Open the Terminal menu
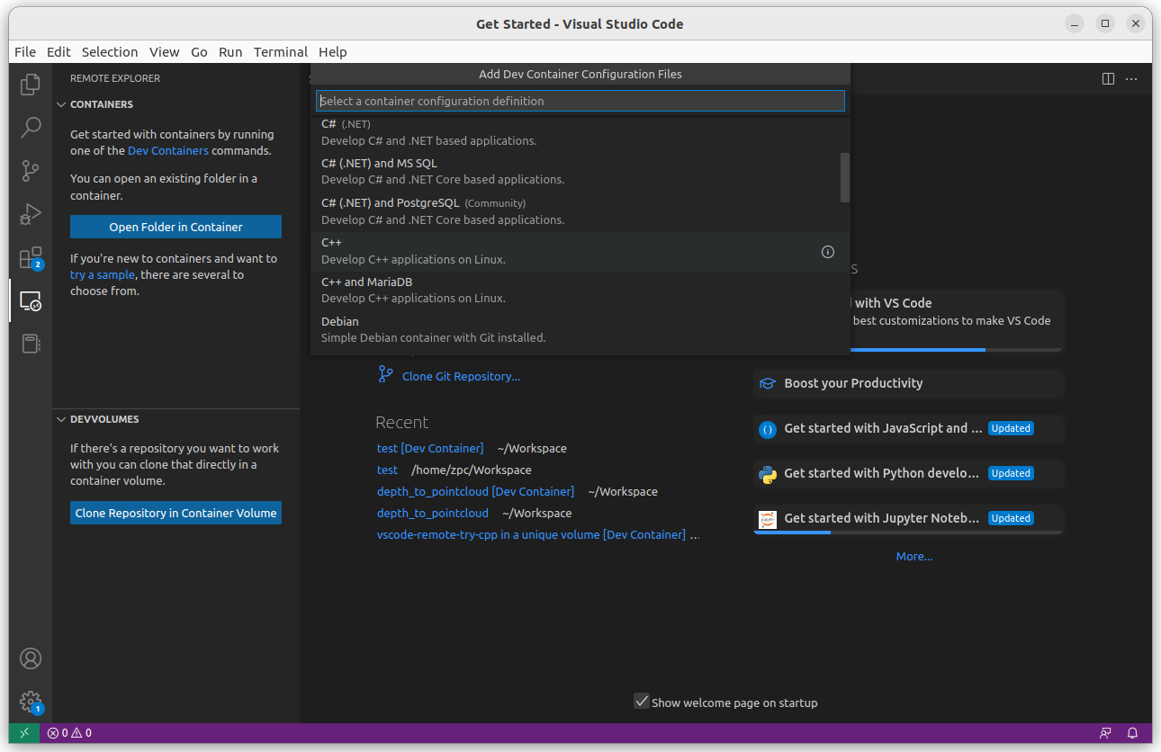Viewport: 1161px width, 752px height. coord(281,52)
